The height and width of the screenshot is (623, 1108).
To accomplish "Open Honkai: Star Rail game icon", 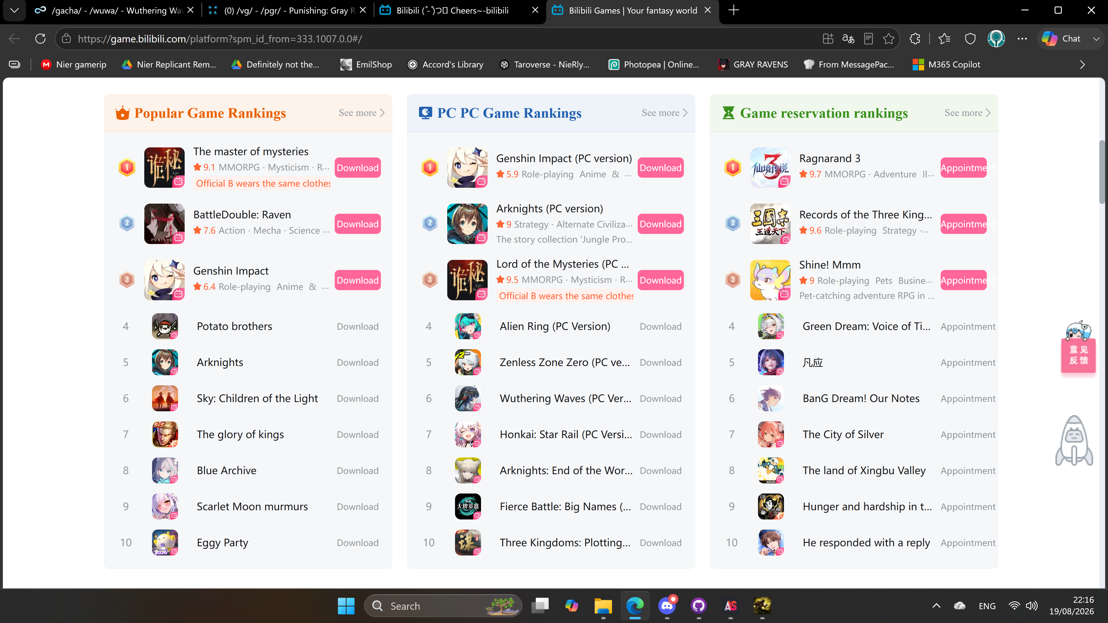I will pos(468,435).
